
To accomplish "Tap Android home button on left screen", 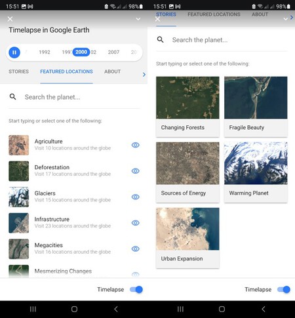I will pos(74,309).
